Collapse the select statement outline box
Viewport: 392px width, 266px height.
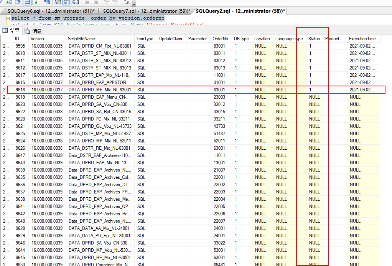pos(8,18)
